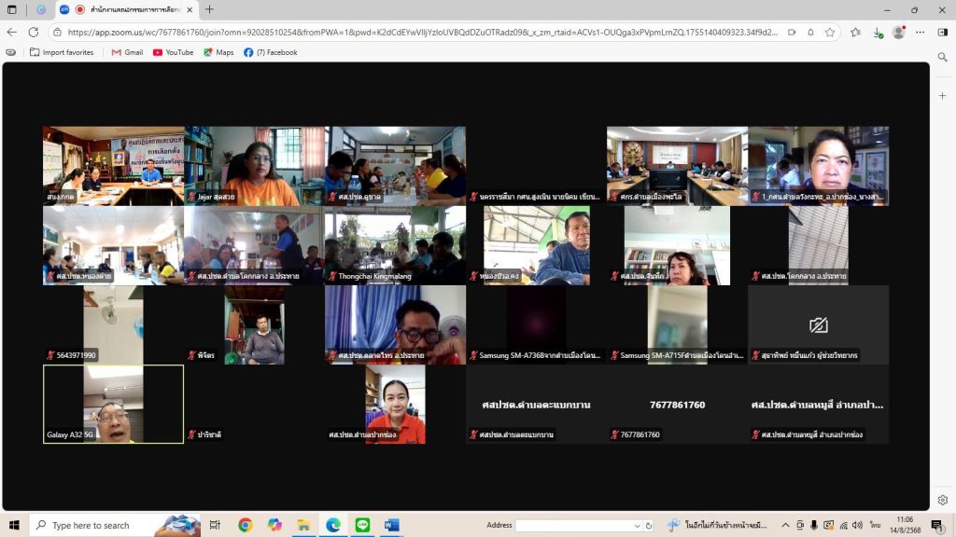Screen dimensions: 956x537
Task: Open the YouTube bookmark
Action: point(173,52)
